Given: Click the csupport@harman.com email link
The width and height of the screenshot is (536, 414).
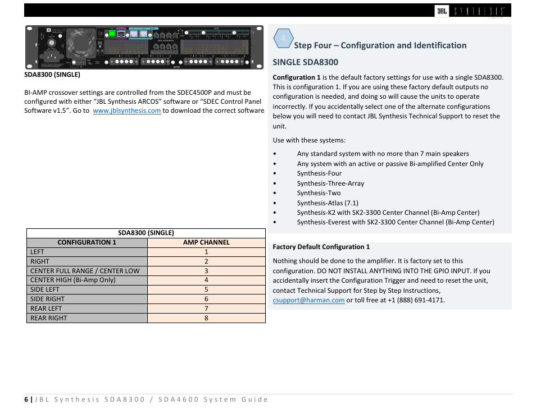Looking at the screenshot, I should coord(308,300).
